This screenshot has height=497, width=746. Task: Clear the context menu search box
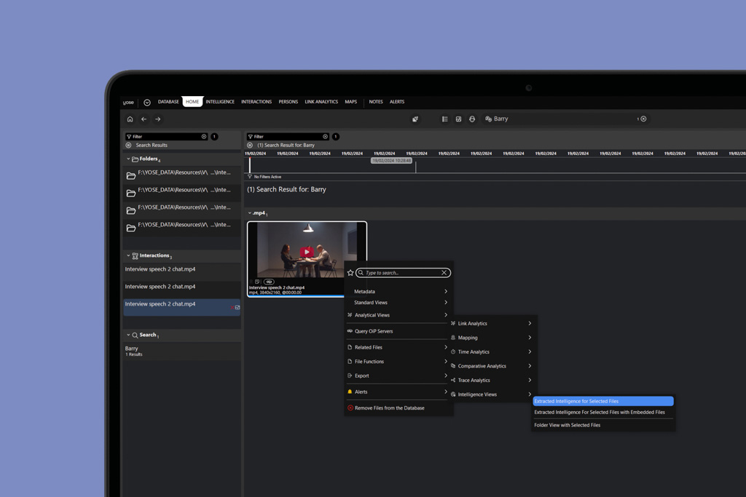click(x=444, y=273)
